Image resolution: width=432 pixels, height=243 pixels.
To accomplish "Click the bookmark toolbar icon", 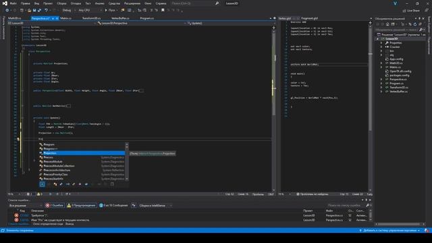I will click(x=163, y=10).
